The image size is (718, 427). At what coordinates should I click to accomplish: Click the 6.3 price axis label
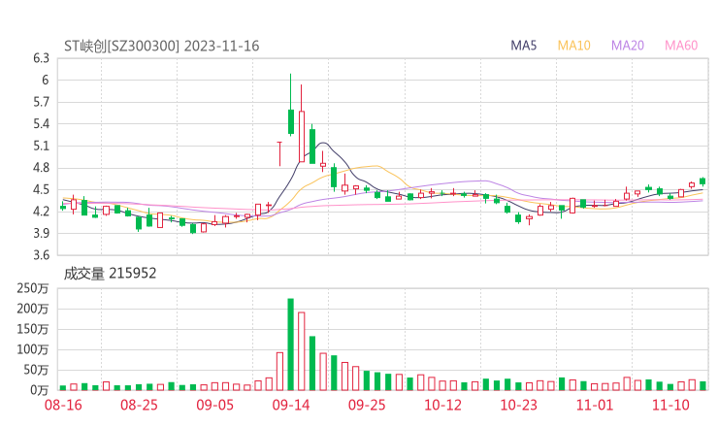pyautogui.click(x=41, y=58)
